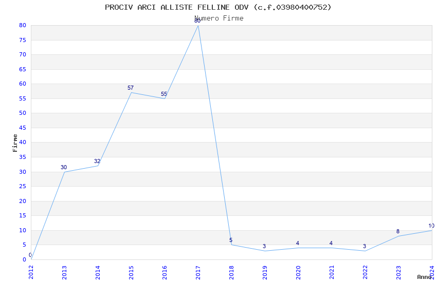Click the y-axis tick value 15
The image size is (437, 282).
23,215
